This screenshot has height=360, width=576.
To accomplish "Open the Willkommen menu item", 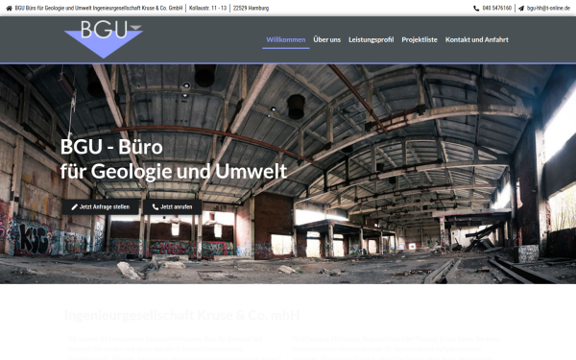I will tap(286, 39).
